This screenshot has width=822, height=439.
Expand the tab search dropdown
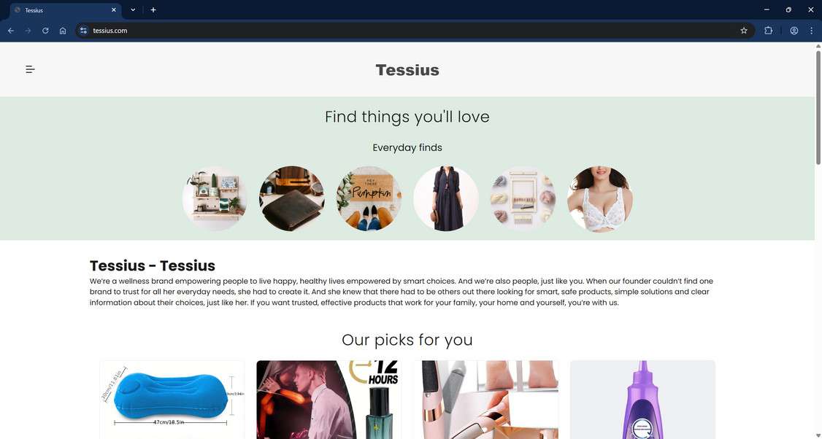click(x=133, y=10)
